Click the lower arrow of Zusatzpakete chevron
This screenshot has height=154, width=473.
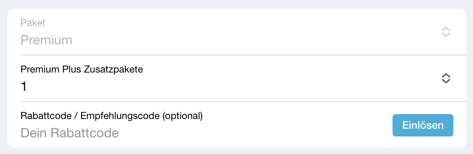pos(446,81)
